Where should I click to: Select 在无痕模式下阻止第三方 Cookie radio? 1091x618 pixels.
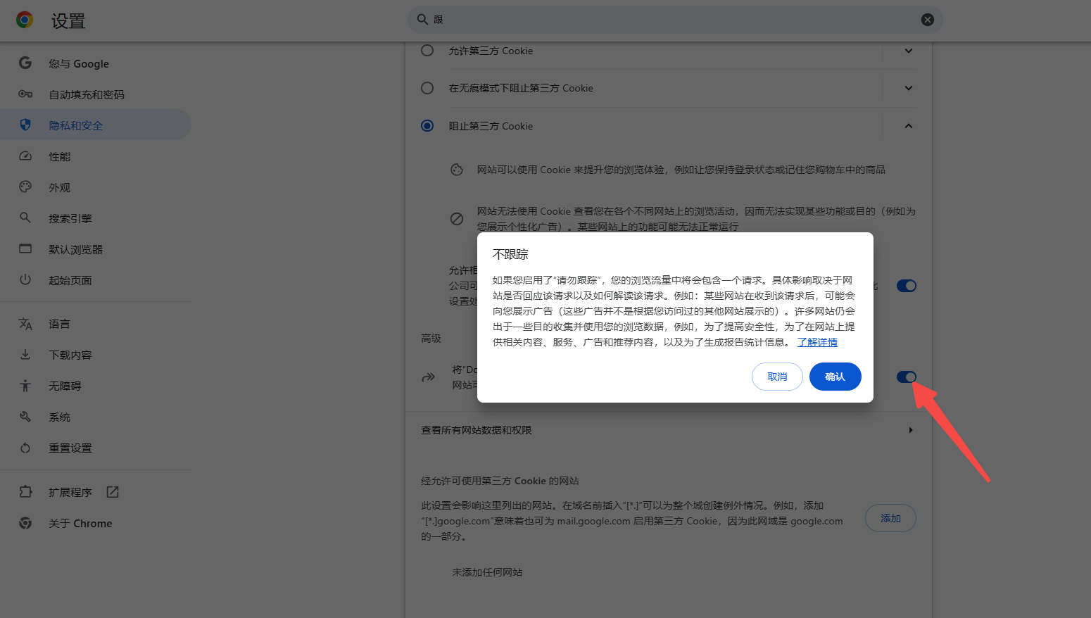tap(427, 88)
